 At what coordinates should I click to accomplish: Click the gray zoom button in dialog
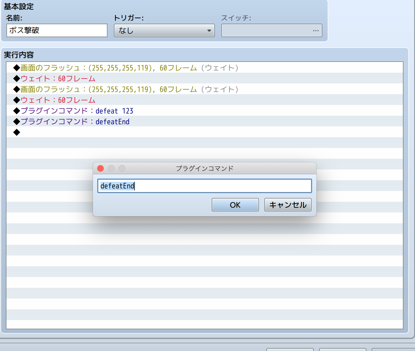[122, 168]
